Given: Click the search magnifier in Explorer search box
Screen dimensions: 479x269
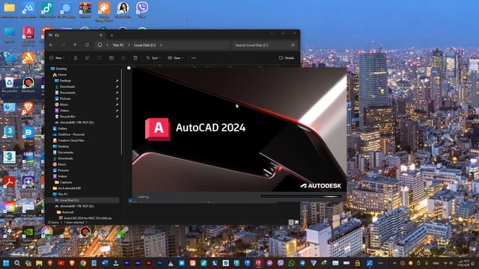Looking at the screenshot, I should pyautogui.click(x=293, y=45).
